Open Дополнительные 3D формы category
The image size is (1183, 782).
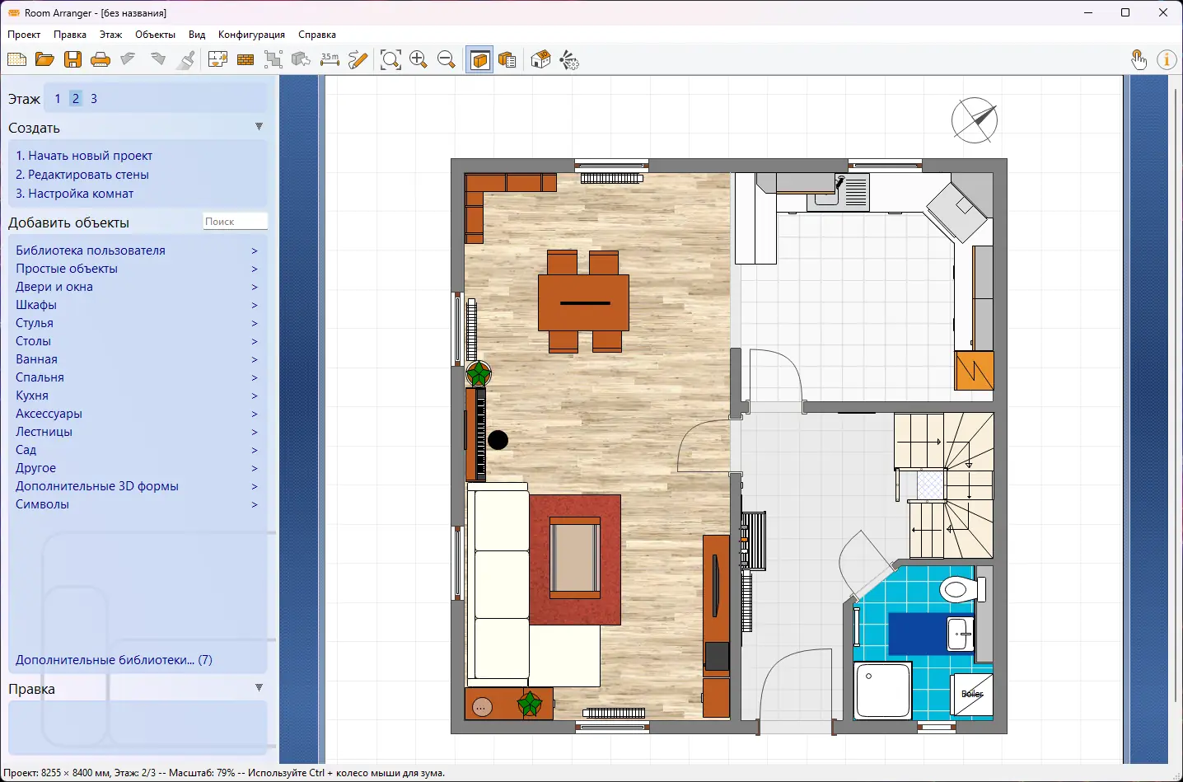tap(137, 486)
